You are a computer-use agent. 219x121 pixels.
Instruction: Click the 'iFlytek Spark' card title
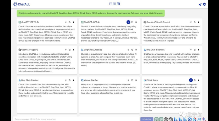pyautogui.click(x=152, y=80)
